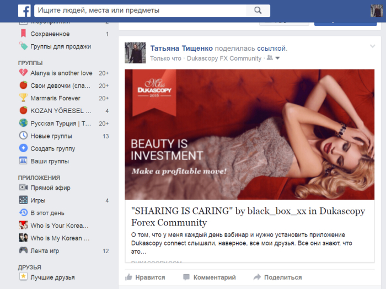Screen dimensions: 386x289
Task: Click broken heart icon for Alanya group
Action: (23, 73)
